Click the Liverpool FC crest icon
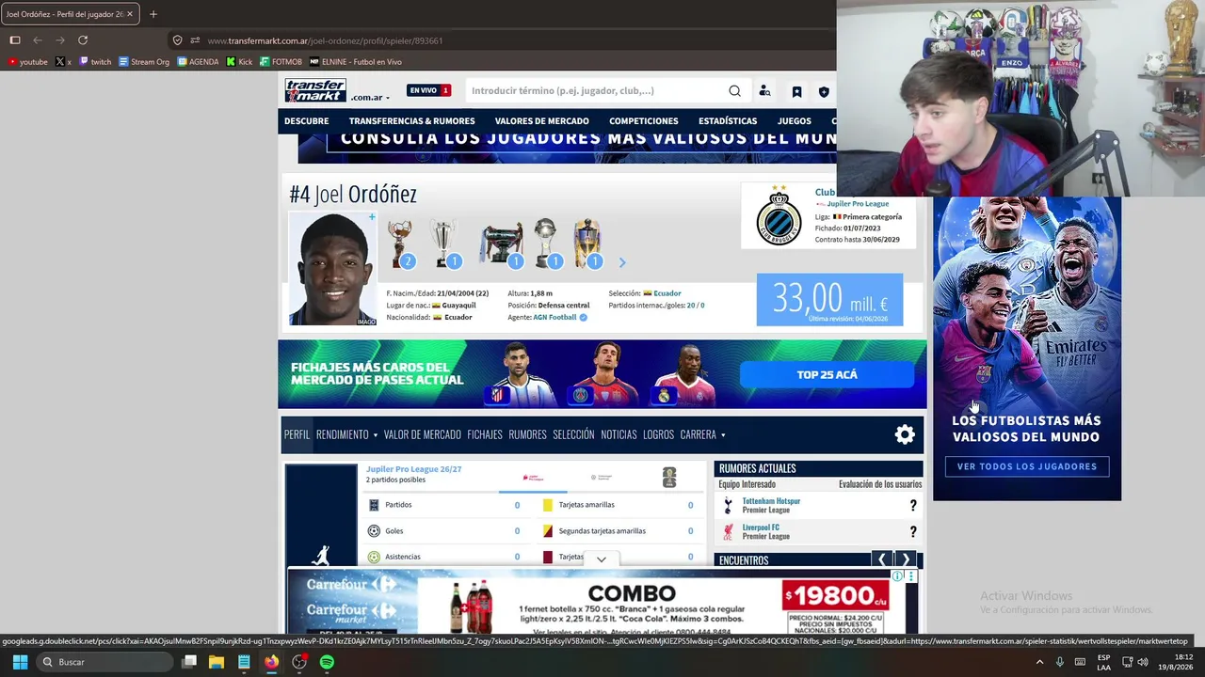This screenshot has width=1205, height=677. (728, 532)
